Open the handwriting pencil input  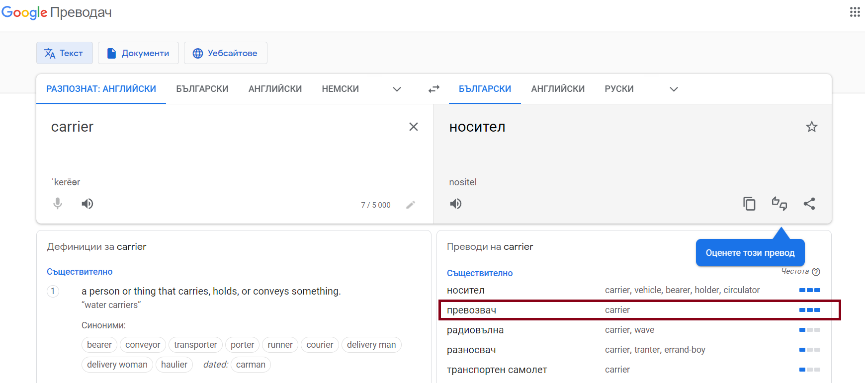click(x=411, y=205)
